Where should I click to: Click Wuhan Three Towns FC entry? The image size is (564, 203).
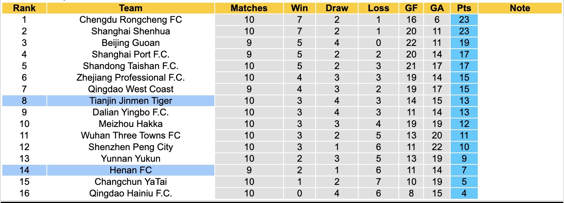(x=131, y=135)
